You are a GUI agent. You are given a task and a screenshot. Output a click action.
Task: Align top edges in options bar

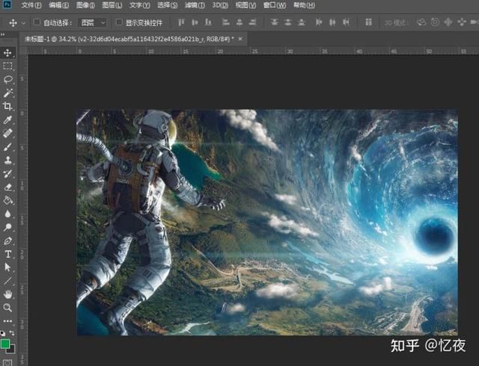181,22
